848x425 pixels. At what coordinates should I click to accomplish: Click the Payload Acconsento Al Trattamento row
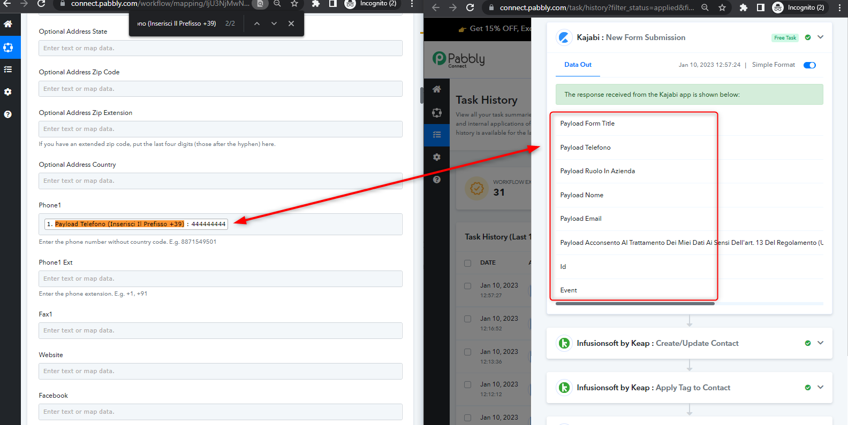pos(690,243)
